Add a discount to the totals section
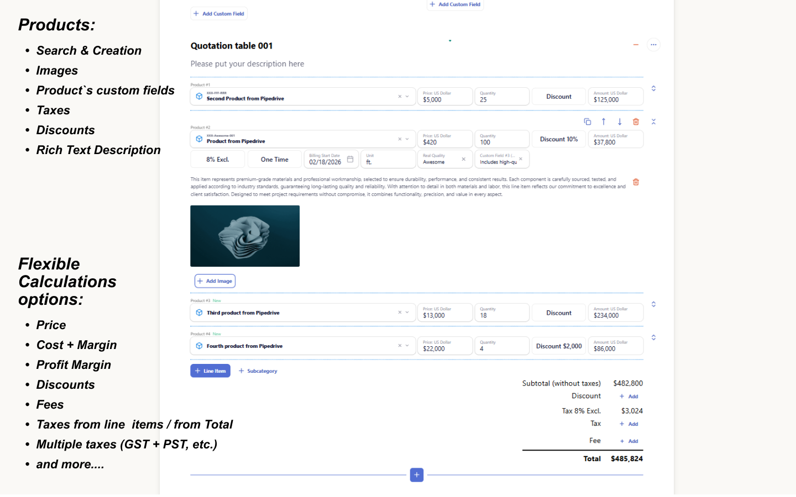 (629, 396)
